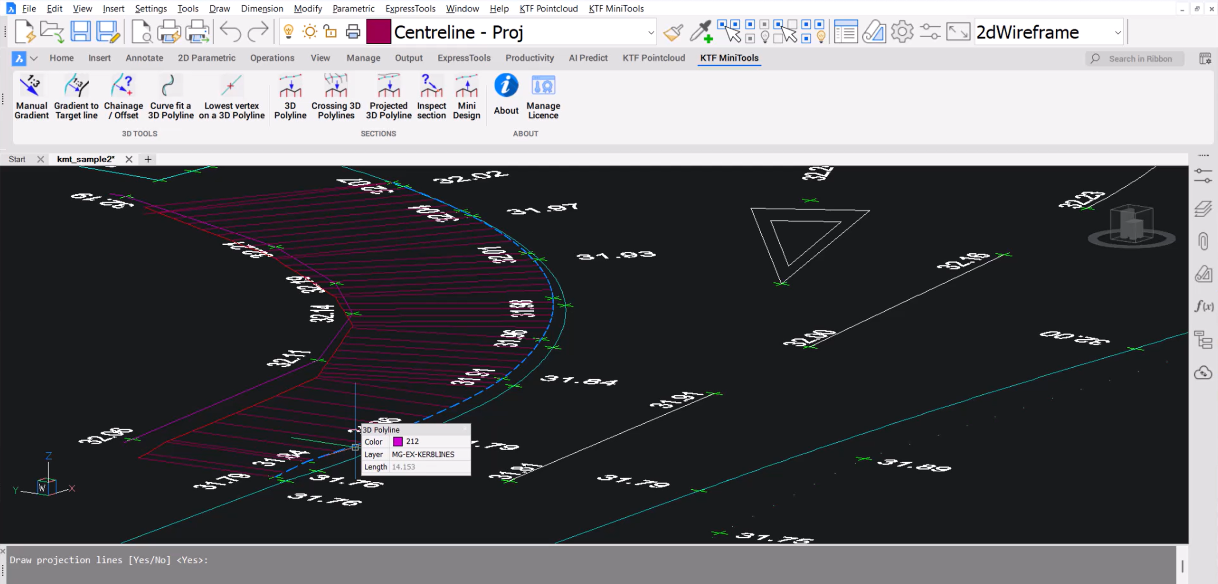
Task: Open the KTF Pointcloud menu
Action: click(x=548, y=8)
